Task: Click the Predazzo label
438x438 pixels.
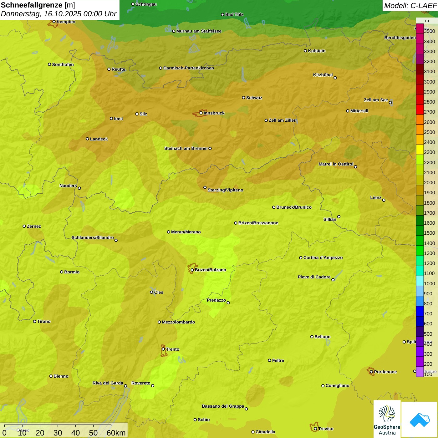Action: 216,300
